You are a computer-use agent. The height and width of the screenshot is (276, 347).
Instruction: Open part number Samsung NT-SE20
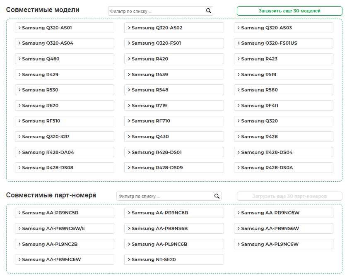pos(174,259)
